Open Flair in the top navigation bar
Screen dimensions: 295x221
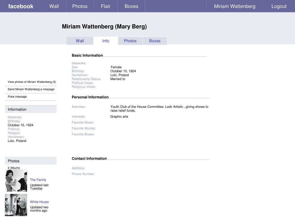(105, 6)
